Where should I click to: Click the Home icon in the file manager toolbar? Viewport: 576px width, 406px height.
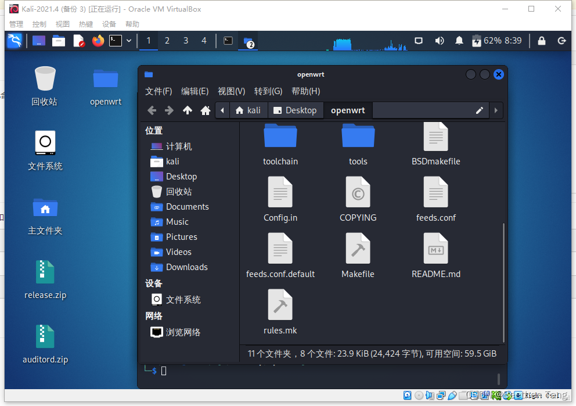[206, 110]
